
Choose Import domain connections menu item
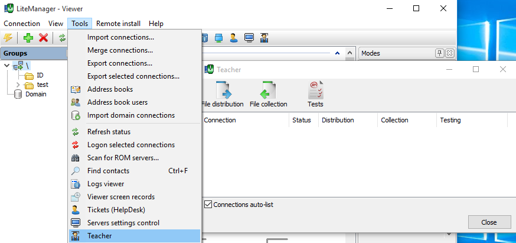(135, 115)
